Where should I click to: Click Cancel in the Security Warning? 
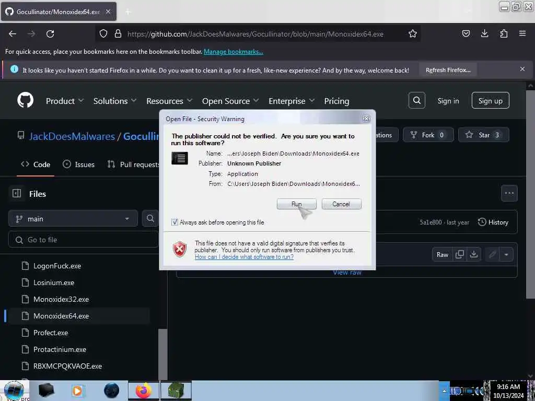pos(341,204)
